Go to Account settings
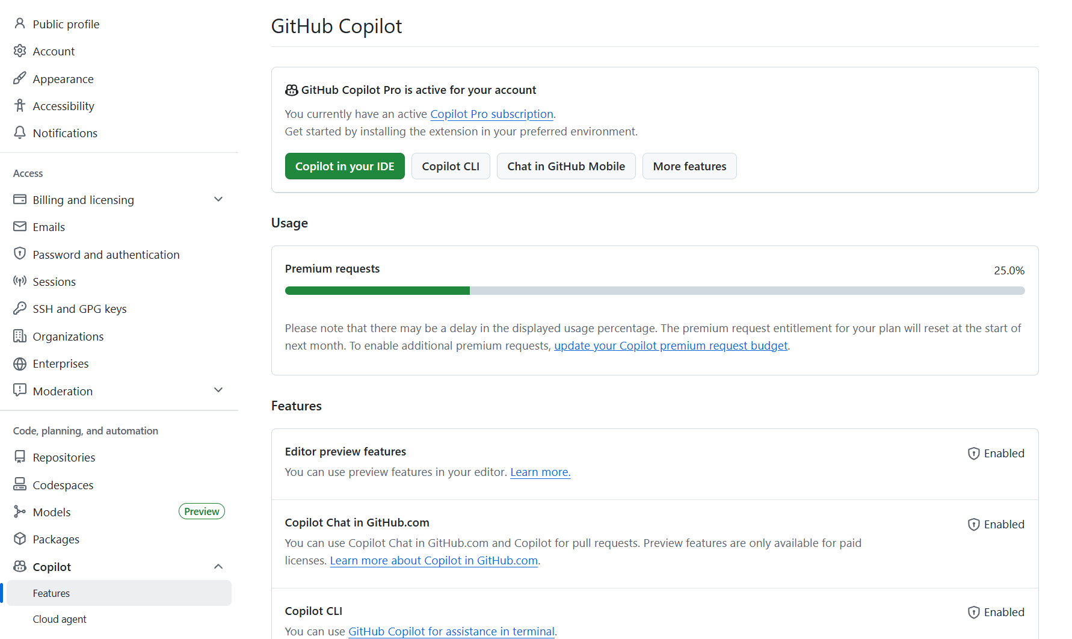 click(119, 51)
